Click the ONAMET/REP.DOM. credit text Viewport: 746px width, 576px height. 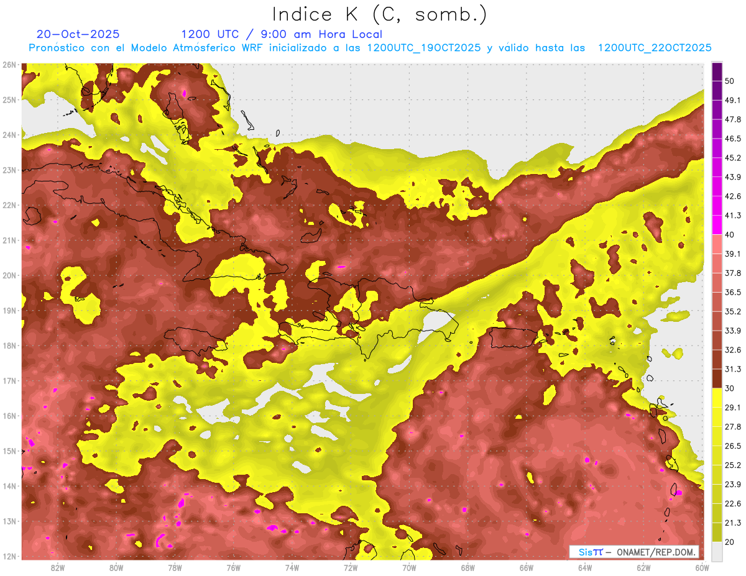[x=656, y=552]
